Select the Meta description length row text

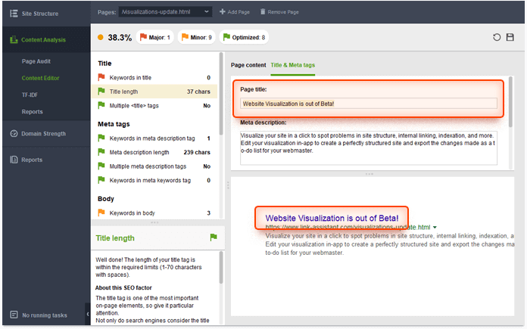pyautogui.click(x=139, y=153)
